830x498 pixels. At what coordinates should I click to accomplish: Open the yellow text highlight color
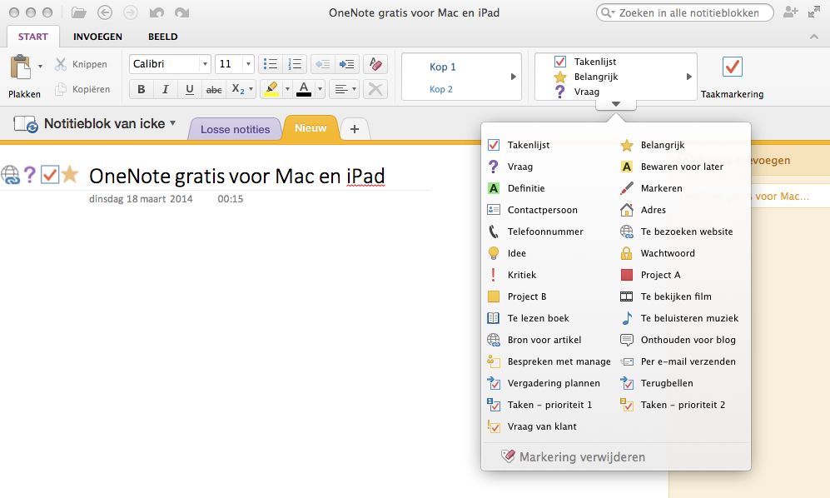[x=271, y=89]
